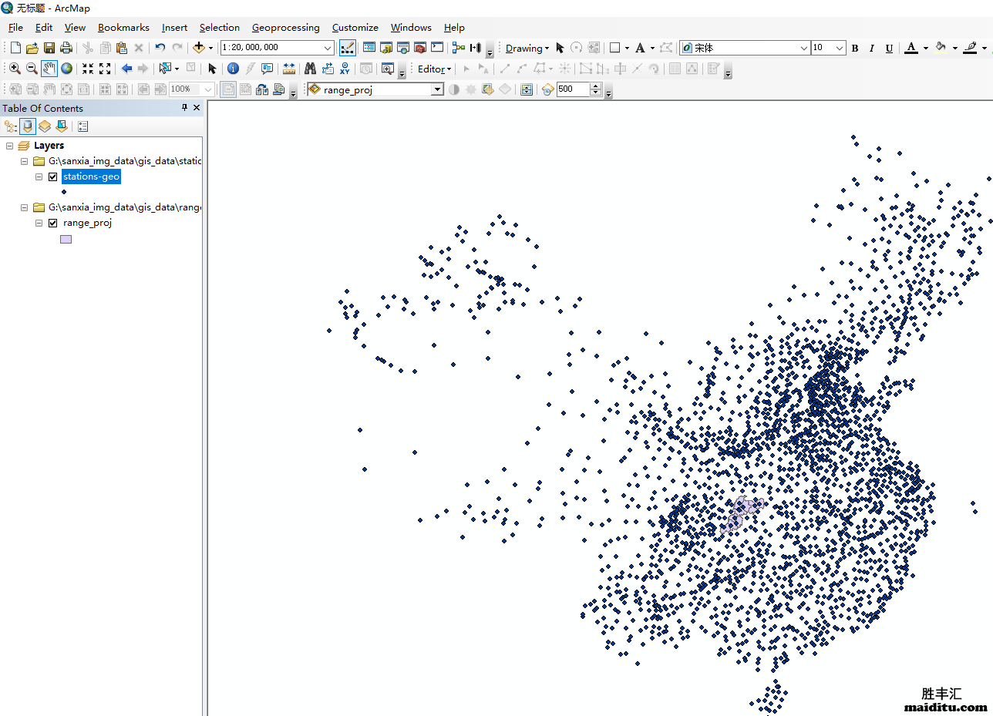Image resolution: width=993 pixels, height=716 pixels.
Task: Click the range_proj purple legend swatch
Action: click(66, 239)
